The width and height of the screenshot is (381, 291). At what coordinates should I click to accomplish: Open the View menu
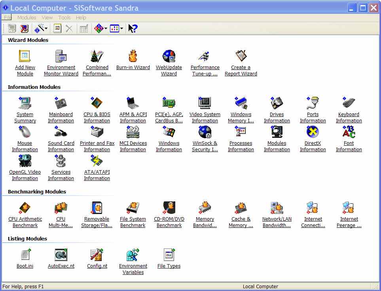47,17
